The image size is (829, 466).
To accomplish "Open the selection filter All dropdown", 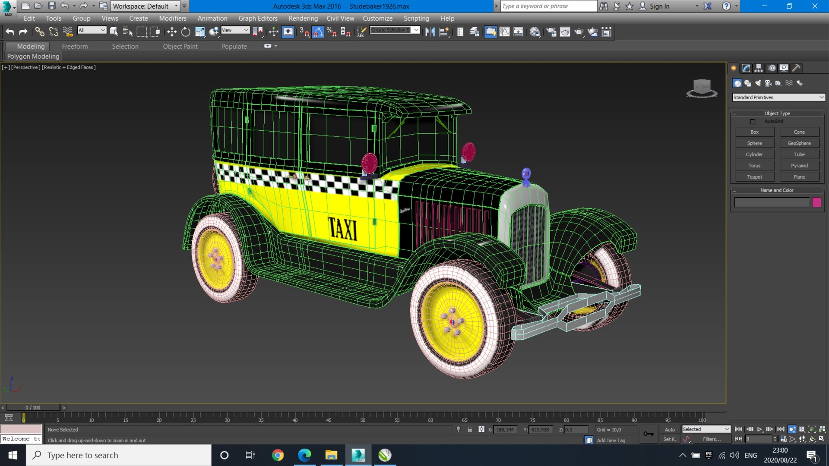I will [92, 30].
